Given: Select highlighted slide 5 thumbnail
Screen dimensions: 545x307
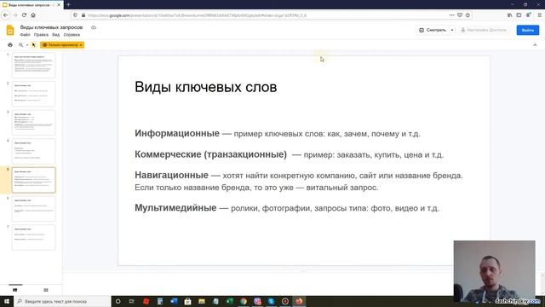Looking at the screenshot, I should [33, 180].
